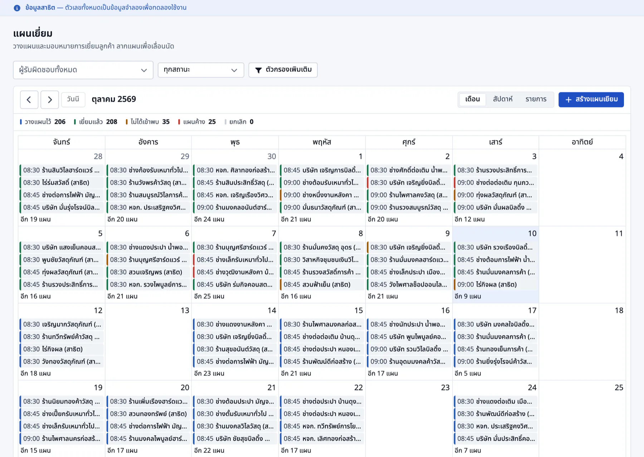
Task: Open 08:30 ไร่ร่มสวัสดิ์ (สาธิต) visit on day 28
Action: point(62,182)
